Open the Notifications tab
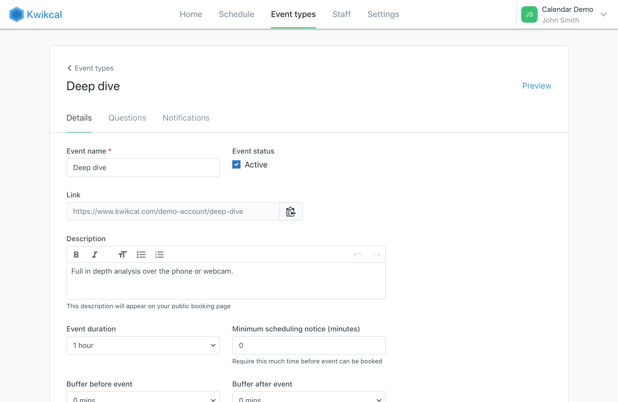618x402 pixels. (x=186, y=118)
